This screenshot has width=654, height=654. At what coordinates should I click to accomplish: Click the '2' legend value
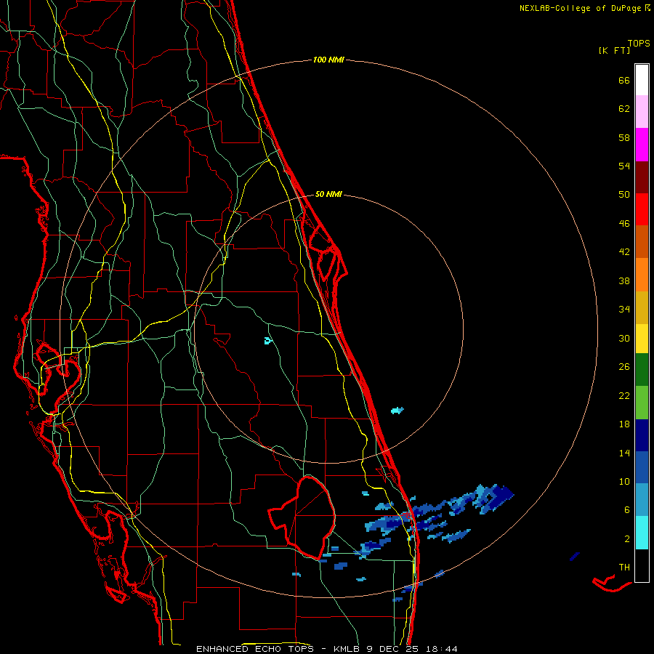[x=627, y=539]
